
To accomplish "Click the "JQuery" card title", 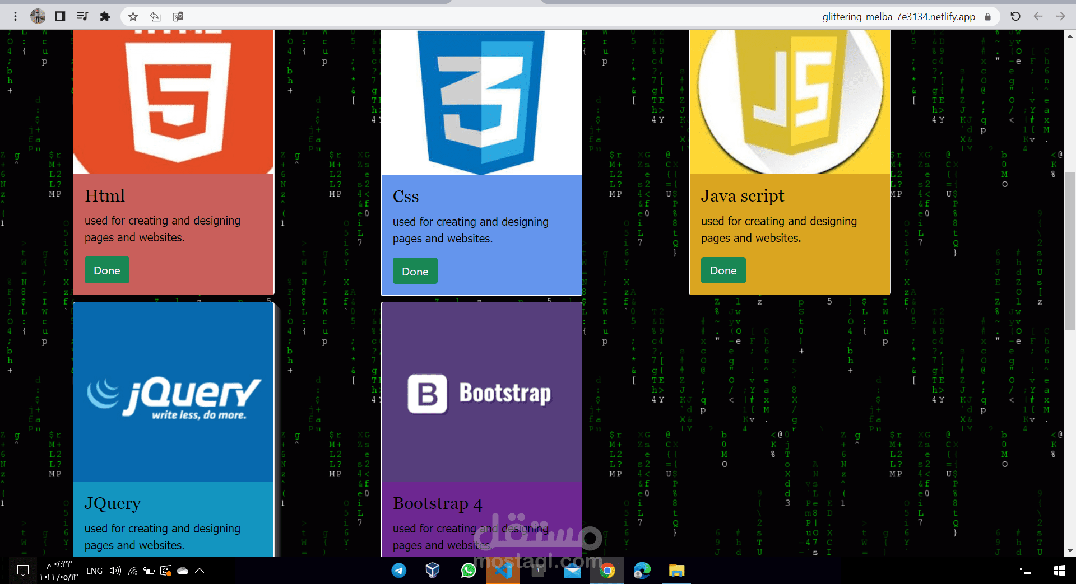I will coord(113,503).
